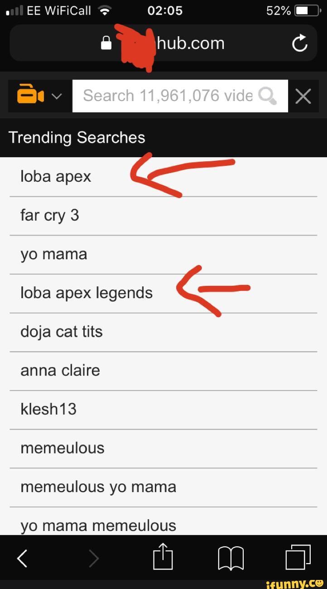Focus the Search videos input field
Screen dimensions: 327x589
click(x=180, y=96)
